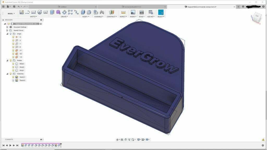Hide Body2 via its lightbulb
The image size is (267, 150).
13,67
